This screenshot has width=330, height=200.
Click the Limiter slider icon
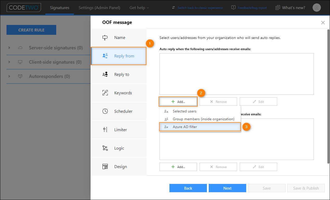coord(105,130)
